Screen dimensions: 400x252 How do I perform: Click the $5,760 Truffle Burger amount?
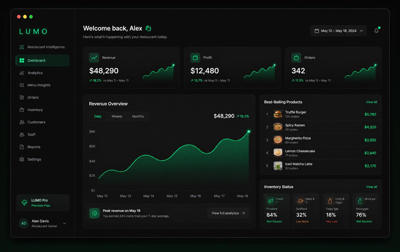pyautogui.click(x=370, y=114)
